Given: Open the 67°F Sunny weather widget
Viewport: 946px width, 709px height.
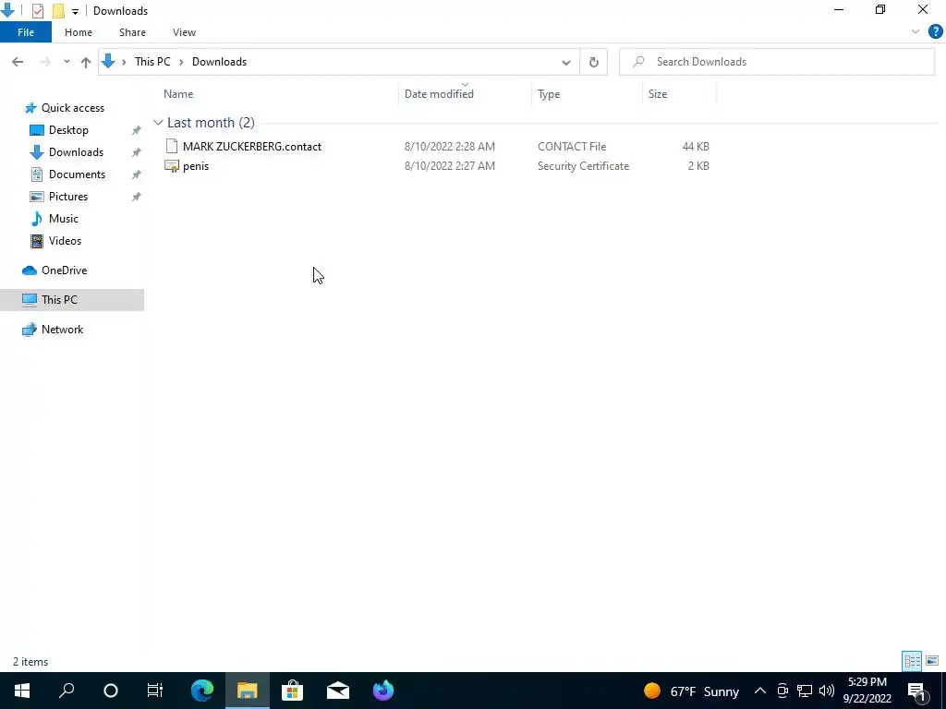Looking at the screenshot, I should [691, 691].
